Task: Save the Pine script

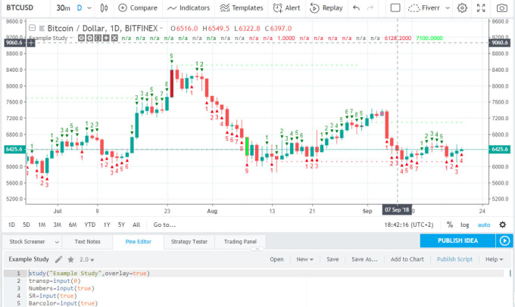Action: pos(332,259)
